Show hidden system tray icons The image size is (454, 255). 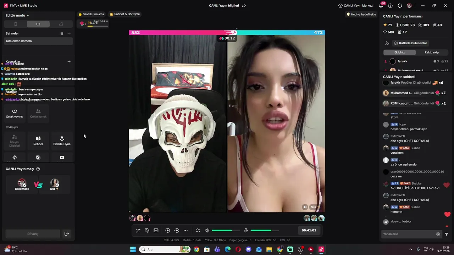click(x=411, y=249)
